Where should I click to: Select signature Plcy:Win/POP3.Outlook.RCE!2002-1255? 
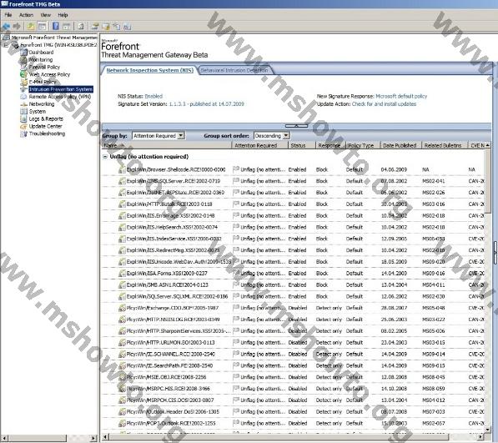(x=171, y=423)
